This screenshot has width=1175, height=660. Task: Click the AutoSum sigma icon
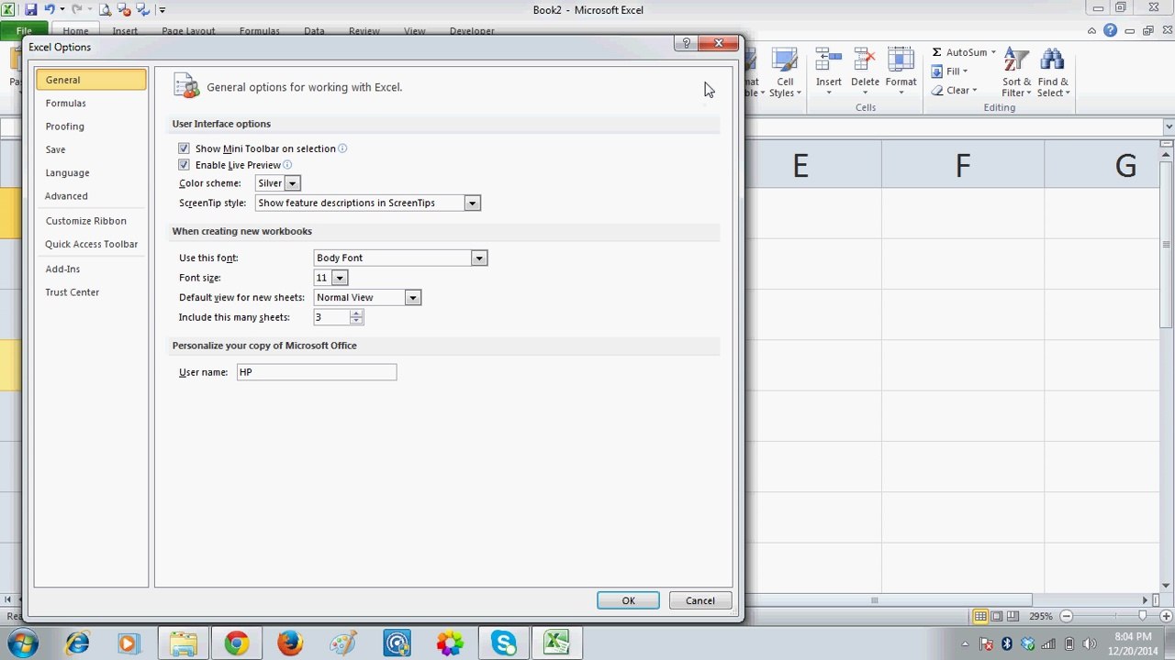click(936, 52)
